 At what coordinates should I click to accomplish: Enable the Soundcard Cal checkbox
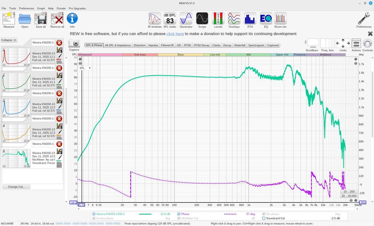pos(264,219)
